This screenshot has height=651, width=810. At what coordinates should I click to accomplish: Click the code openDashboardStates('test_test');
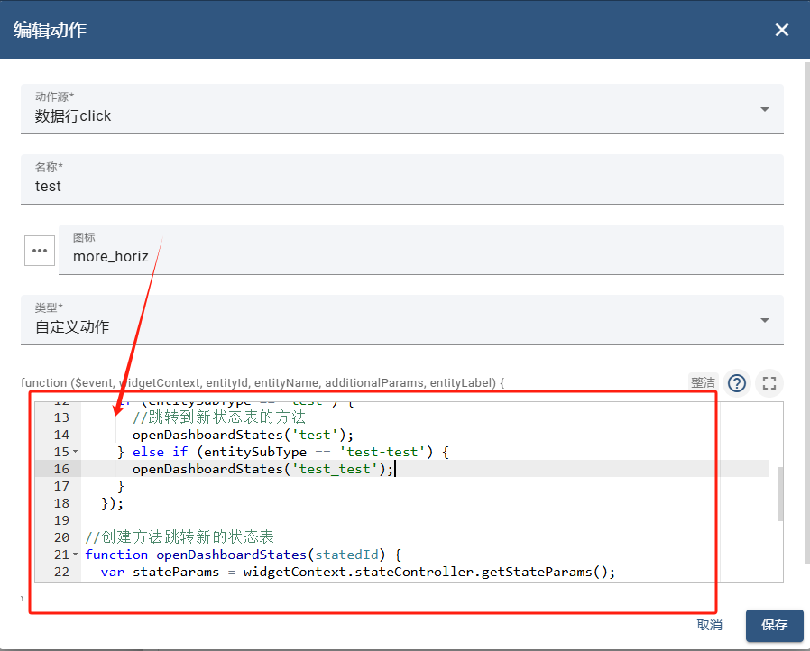click(263, 469)
